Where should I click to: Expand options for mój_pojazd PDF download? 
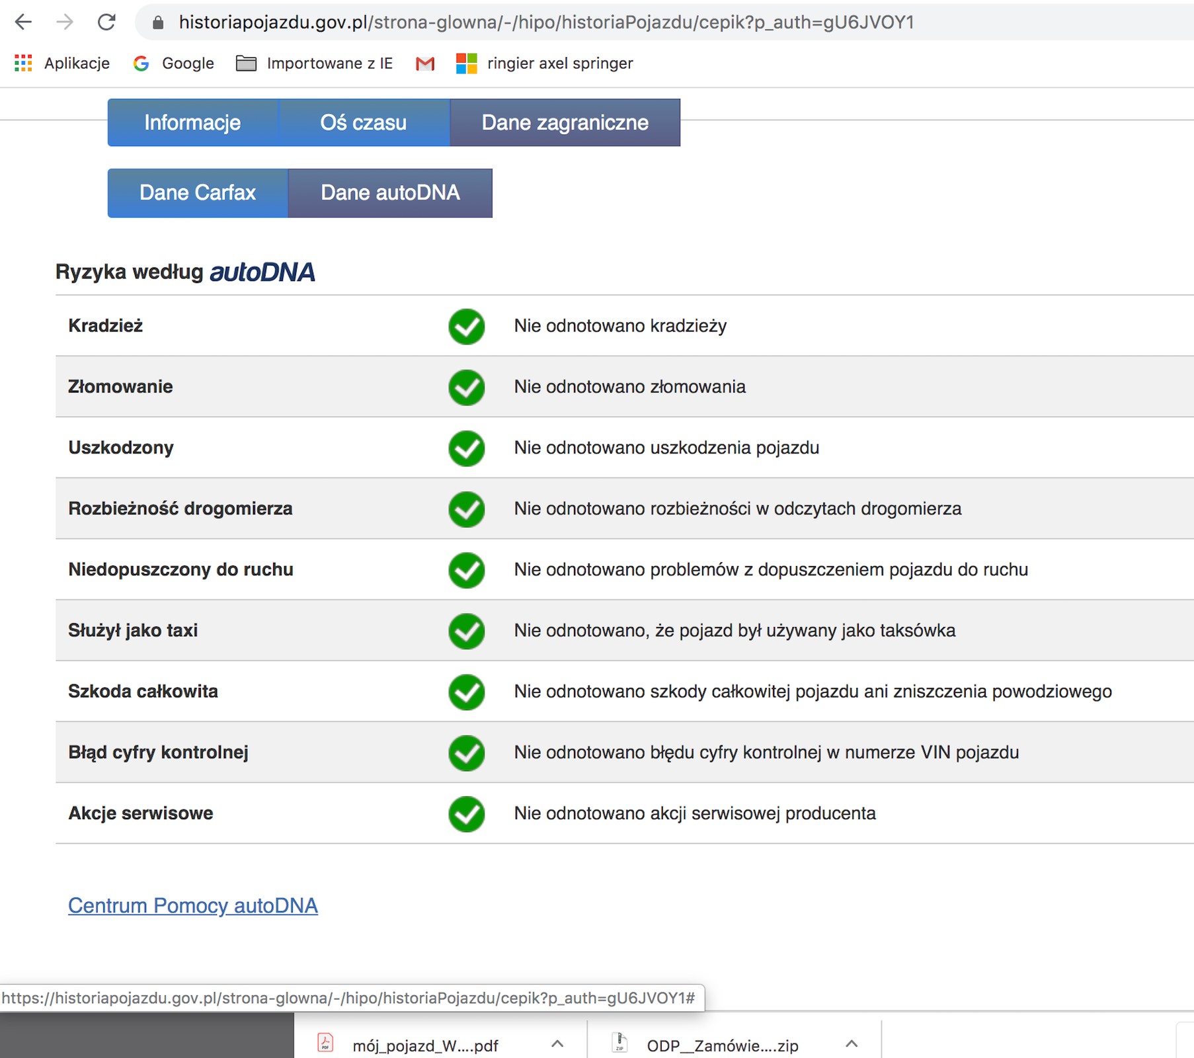pyautogui.click(x=557, y=1044)
